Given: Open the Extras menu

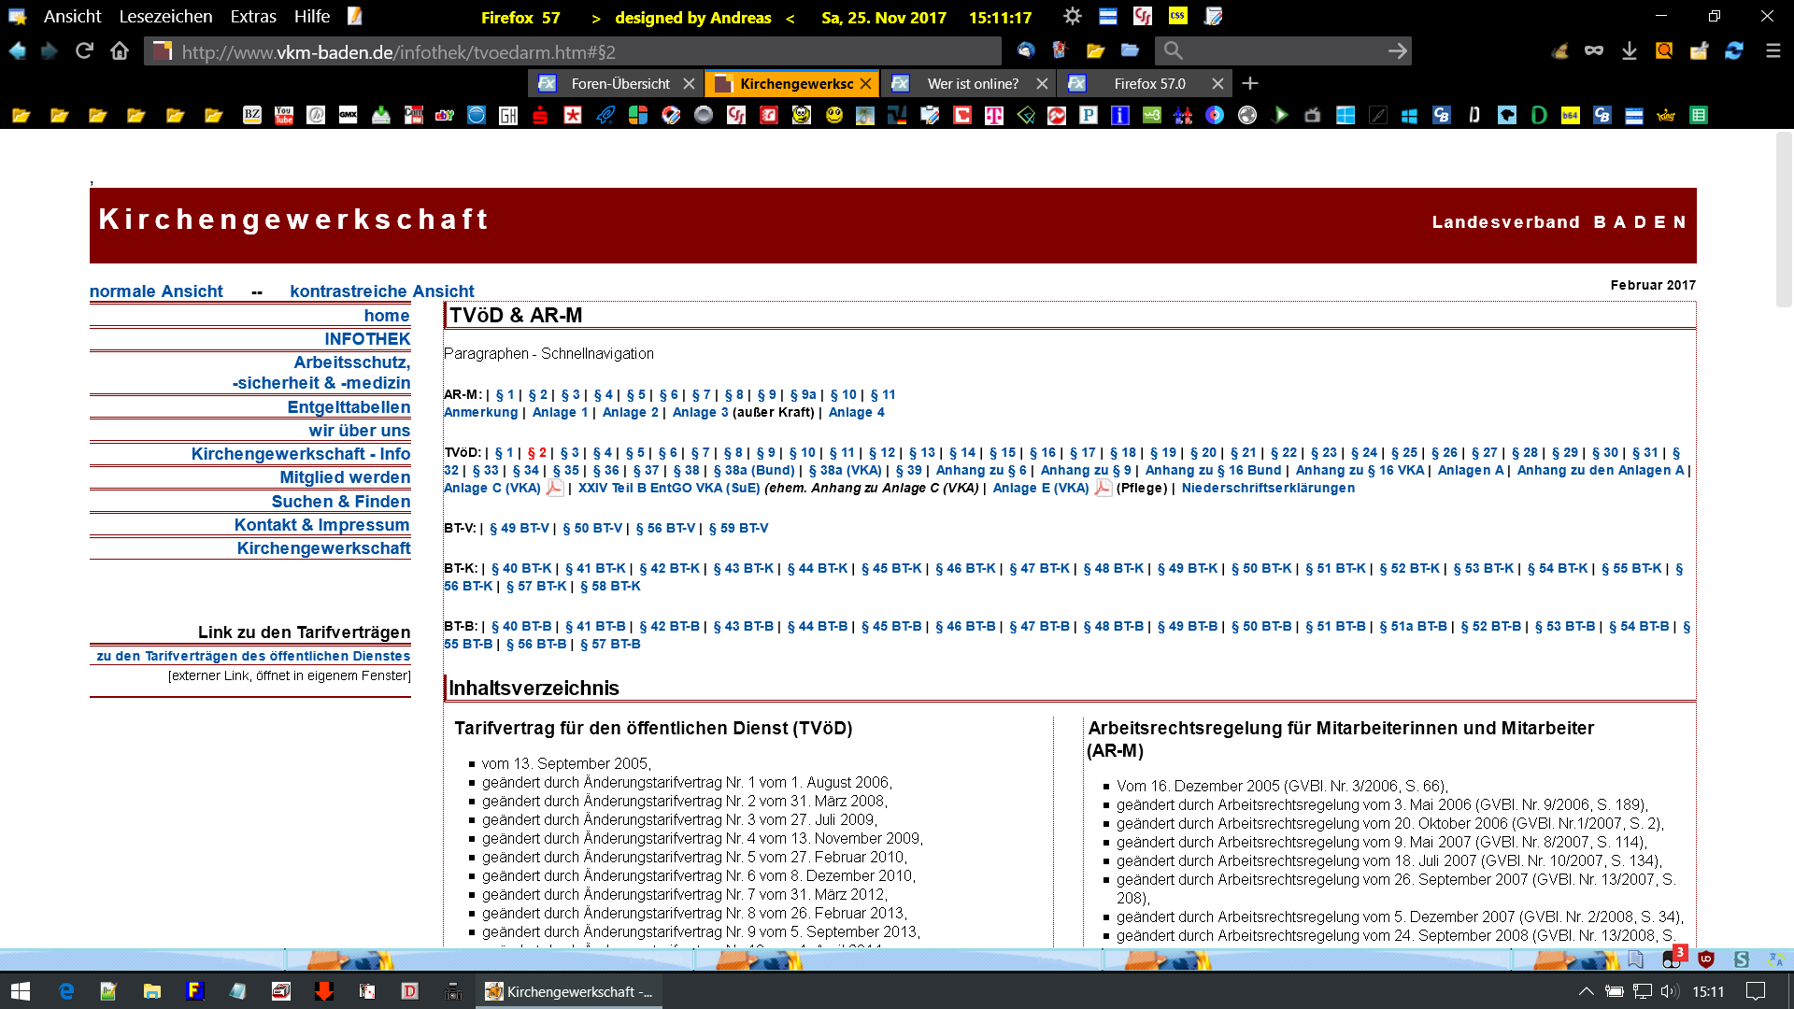Looking at the screenshot, I should click(x=253, y=17).
